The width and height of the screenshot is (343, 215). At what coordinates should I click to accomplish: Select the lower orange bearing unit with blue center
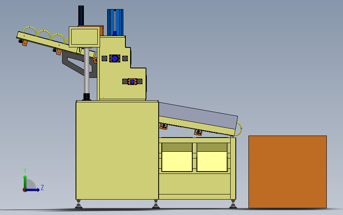(x=132, y=81)
